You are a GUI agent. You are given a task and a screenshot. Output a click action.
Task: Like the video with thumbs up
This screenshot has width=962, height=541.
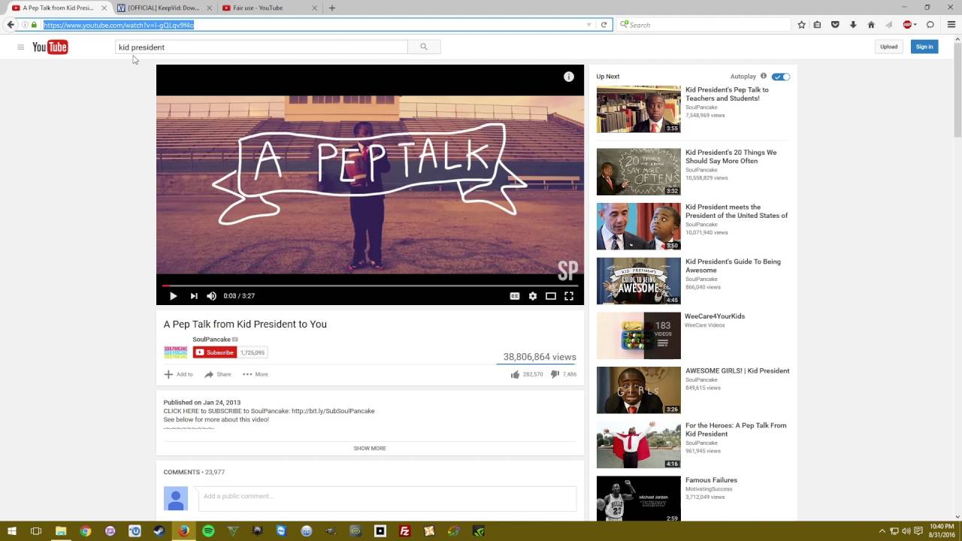pyautogui.click(x=515, y=374)
